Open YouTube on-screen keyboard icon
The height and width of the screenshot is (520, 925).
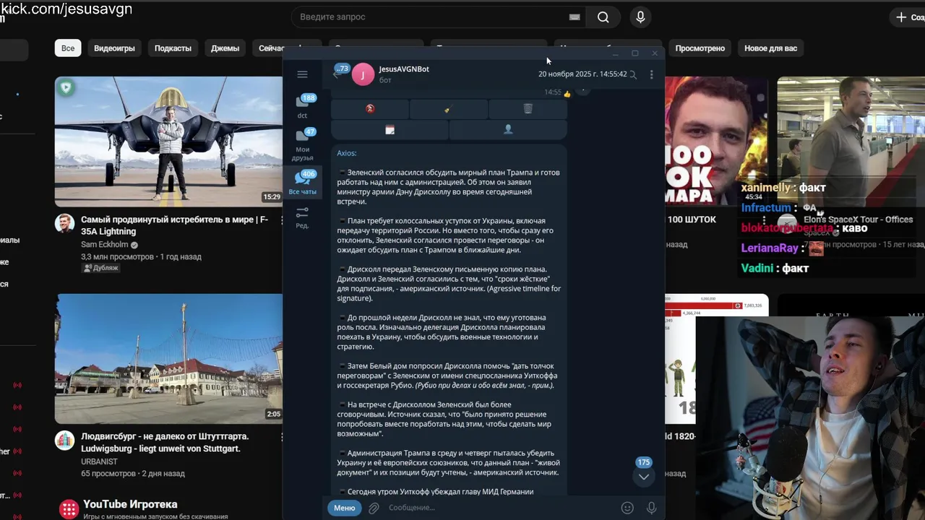(x=575, y=17)
